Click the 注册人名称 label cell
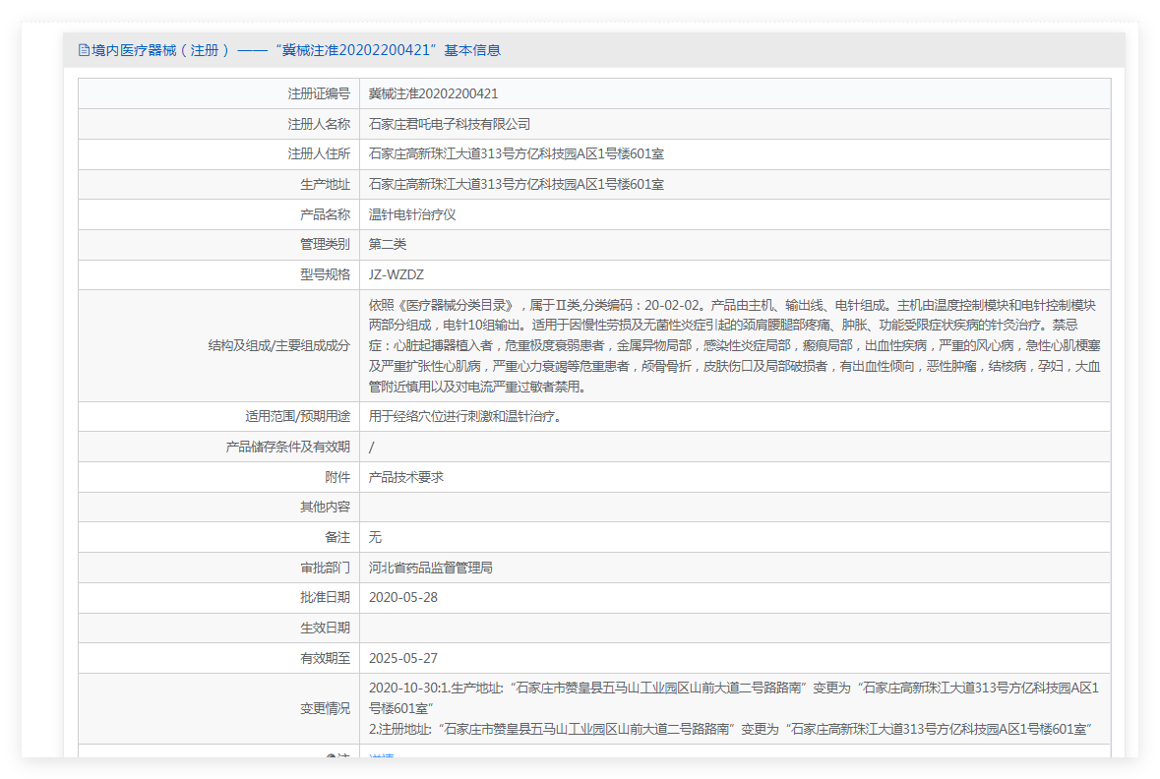 click(x=219, y=124)
